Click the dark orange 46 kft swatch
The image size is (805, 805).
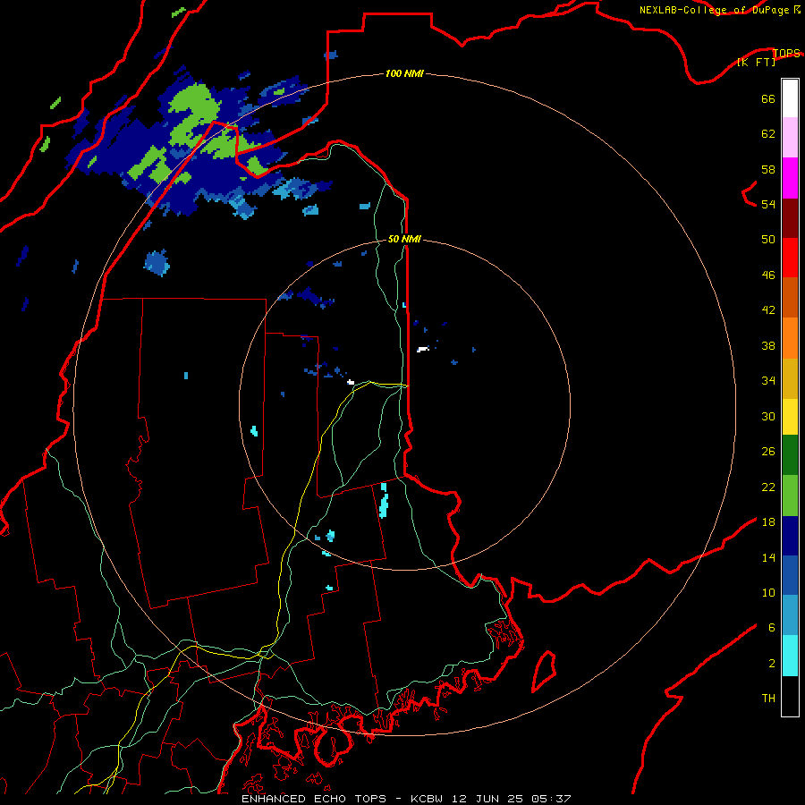pos(790,297)
